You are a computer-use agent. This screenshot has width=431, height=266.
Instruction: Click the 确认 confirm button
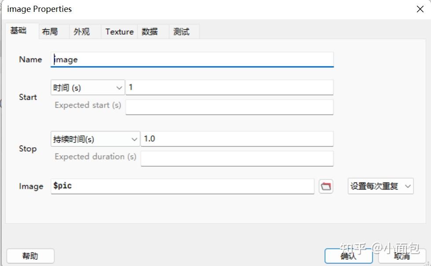348,256
